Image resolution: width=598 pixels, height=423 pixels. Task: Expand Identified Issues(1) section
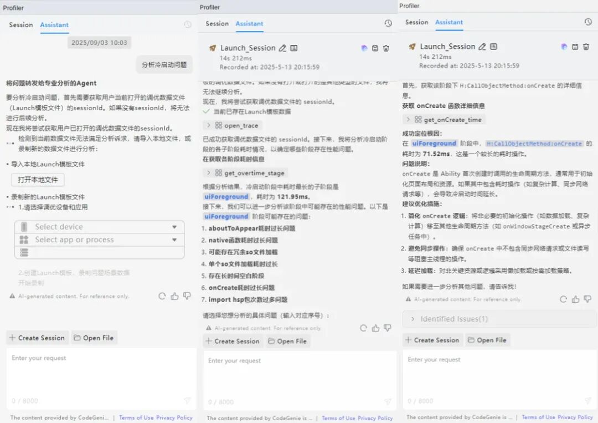click(x=499, y=319)
